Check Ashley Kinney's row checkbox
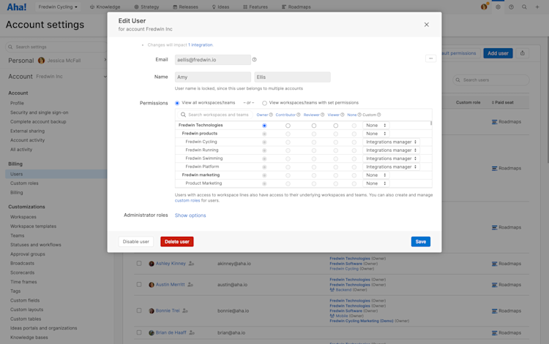 click(139, 264)
